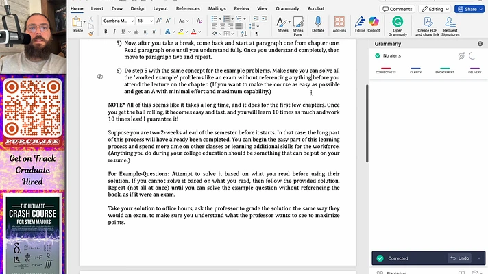Image resolution: width=488 pixels, height=274 pixels.
Task: Open the font name dropdown
Action: [132, 21]
